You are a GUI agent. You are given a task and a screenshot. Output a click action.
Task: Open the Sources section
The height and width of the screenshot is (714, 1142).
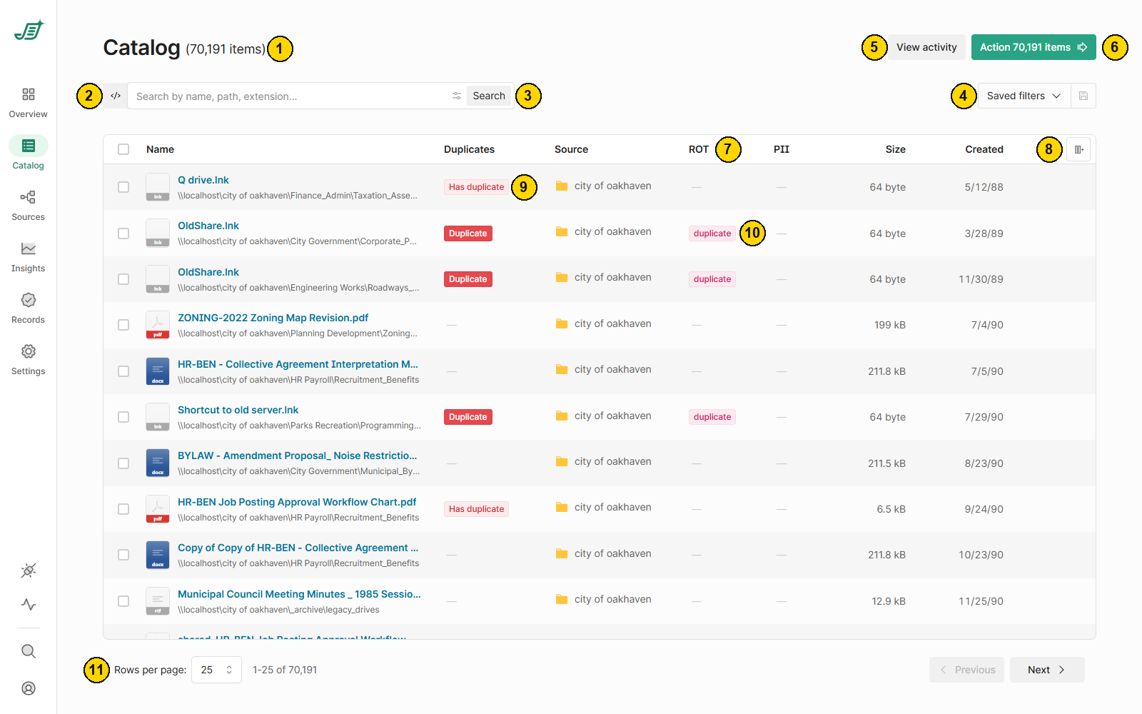point(29,206)
